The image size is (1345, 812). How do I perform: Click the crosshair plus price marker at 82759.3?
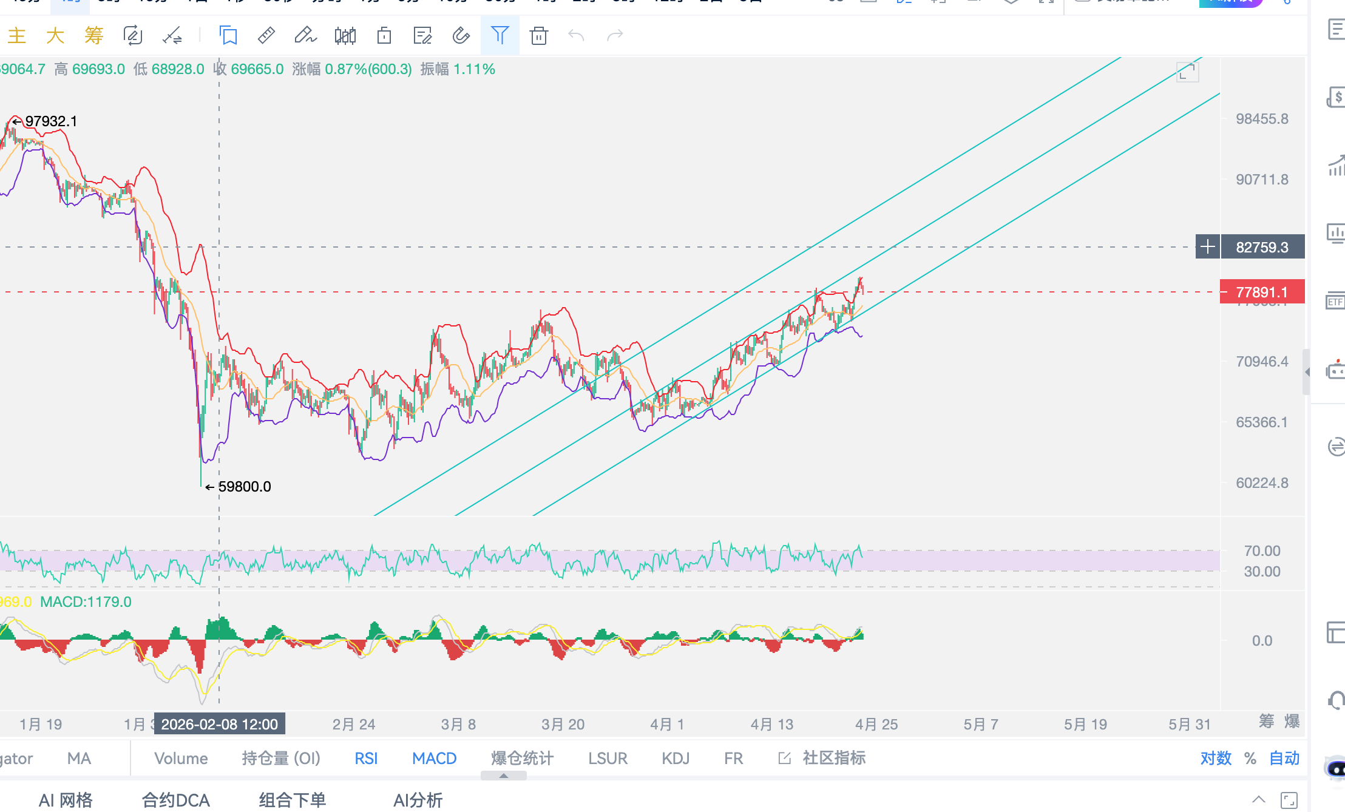[x=1207, y=247]
